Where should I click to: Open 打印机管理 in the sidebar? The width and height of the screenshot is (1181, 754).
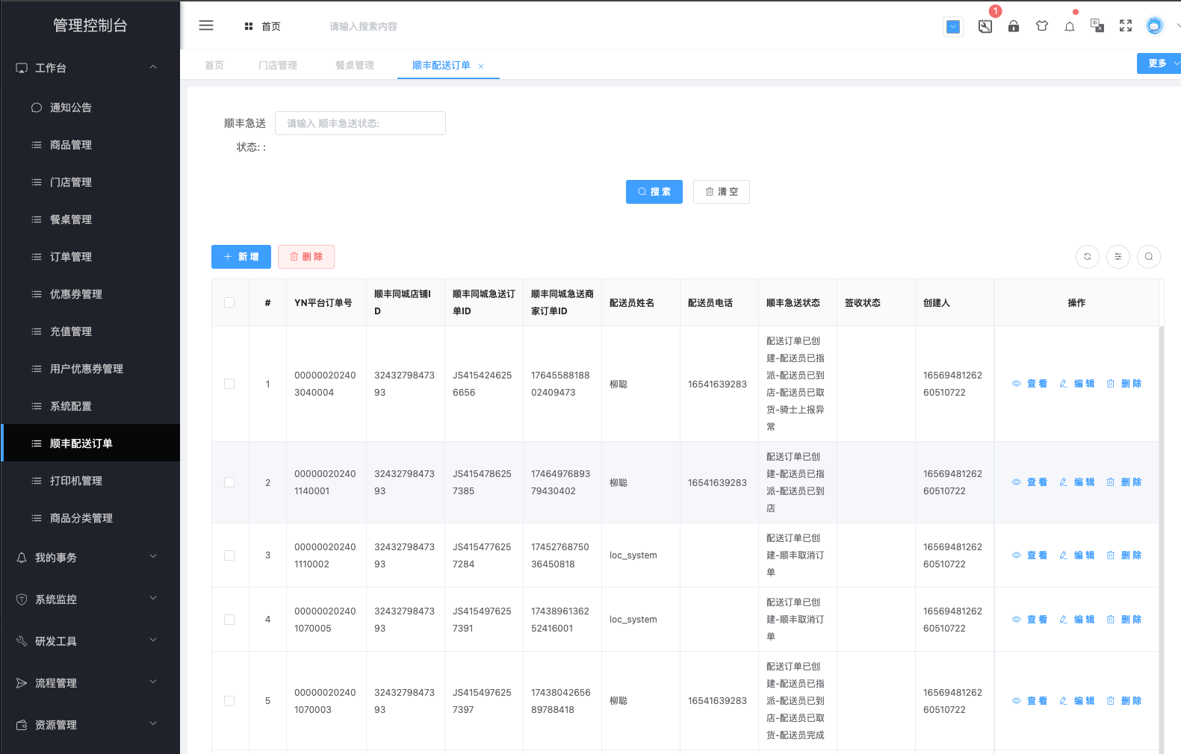tap(90, 481)
